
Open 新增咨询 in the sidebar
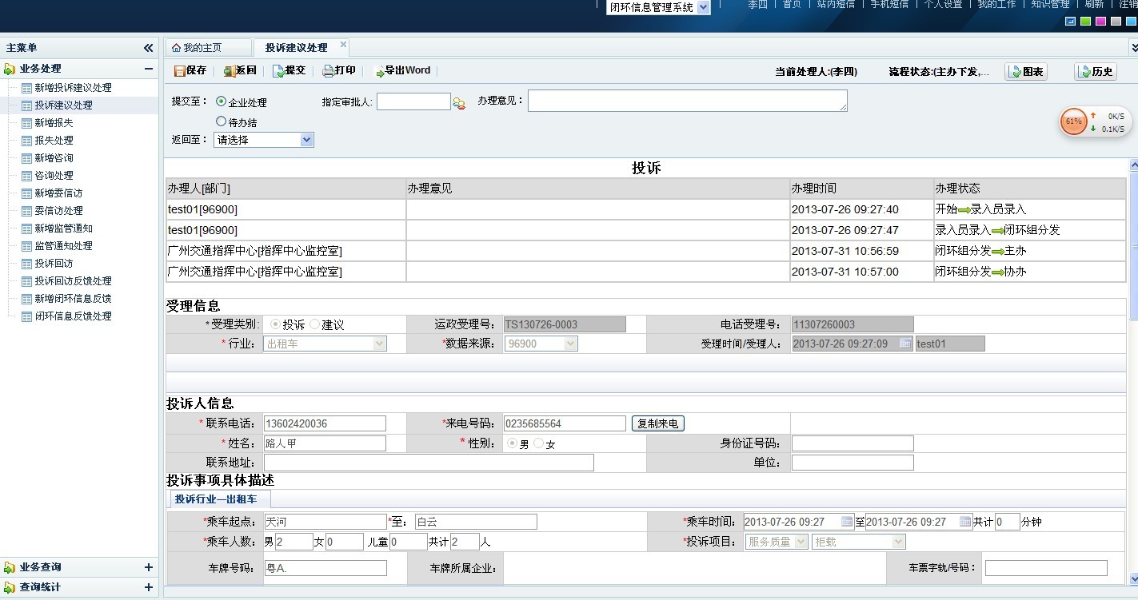tap(54, 158)
